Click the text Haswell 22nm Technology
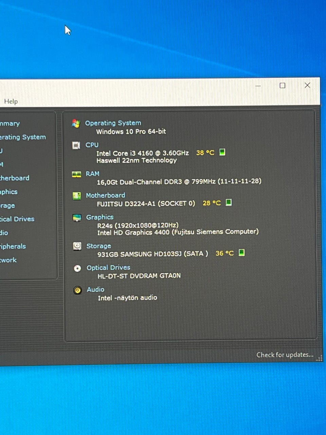This screenshot has height=435, width=326. tap(137, 160)
